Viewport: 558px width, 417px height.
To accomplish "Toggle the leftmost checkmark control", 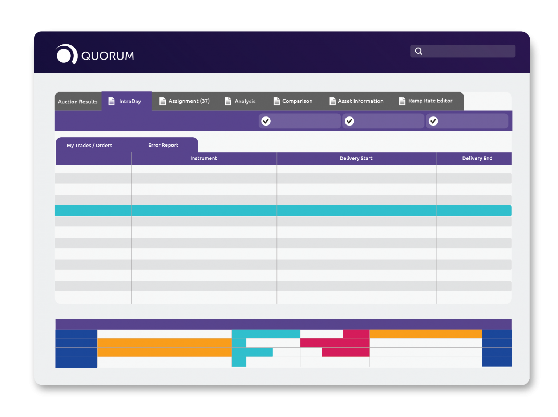I will coord(266,121).
